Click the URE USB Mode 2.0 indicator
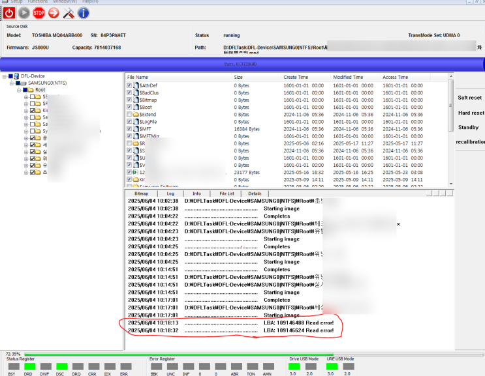485x376 pixels. tap(349, 366)
